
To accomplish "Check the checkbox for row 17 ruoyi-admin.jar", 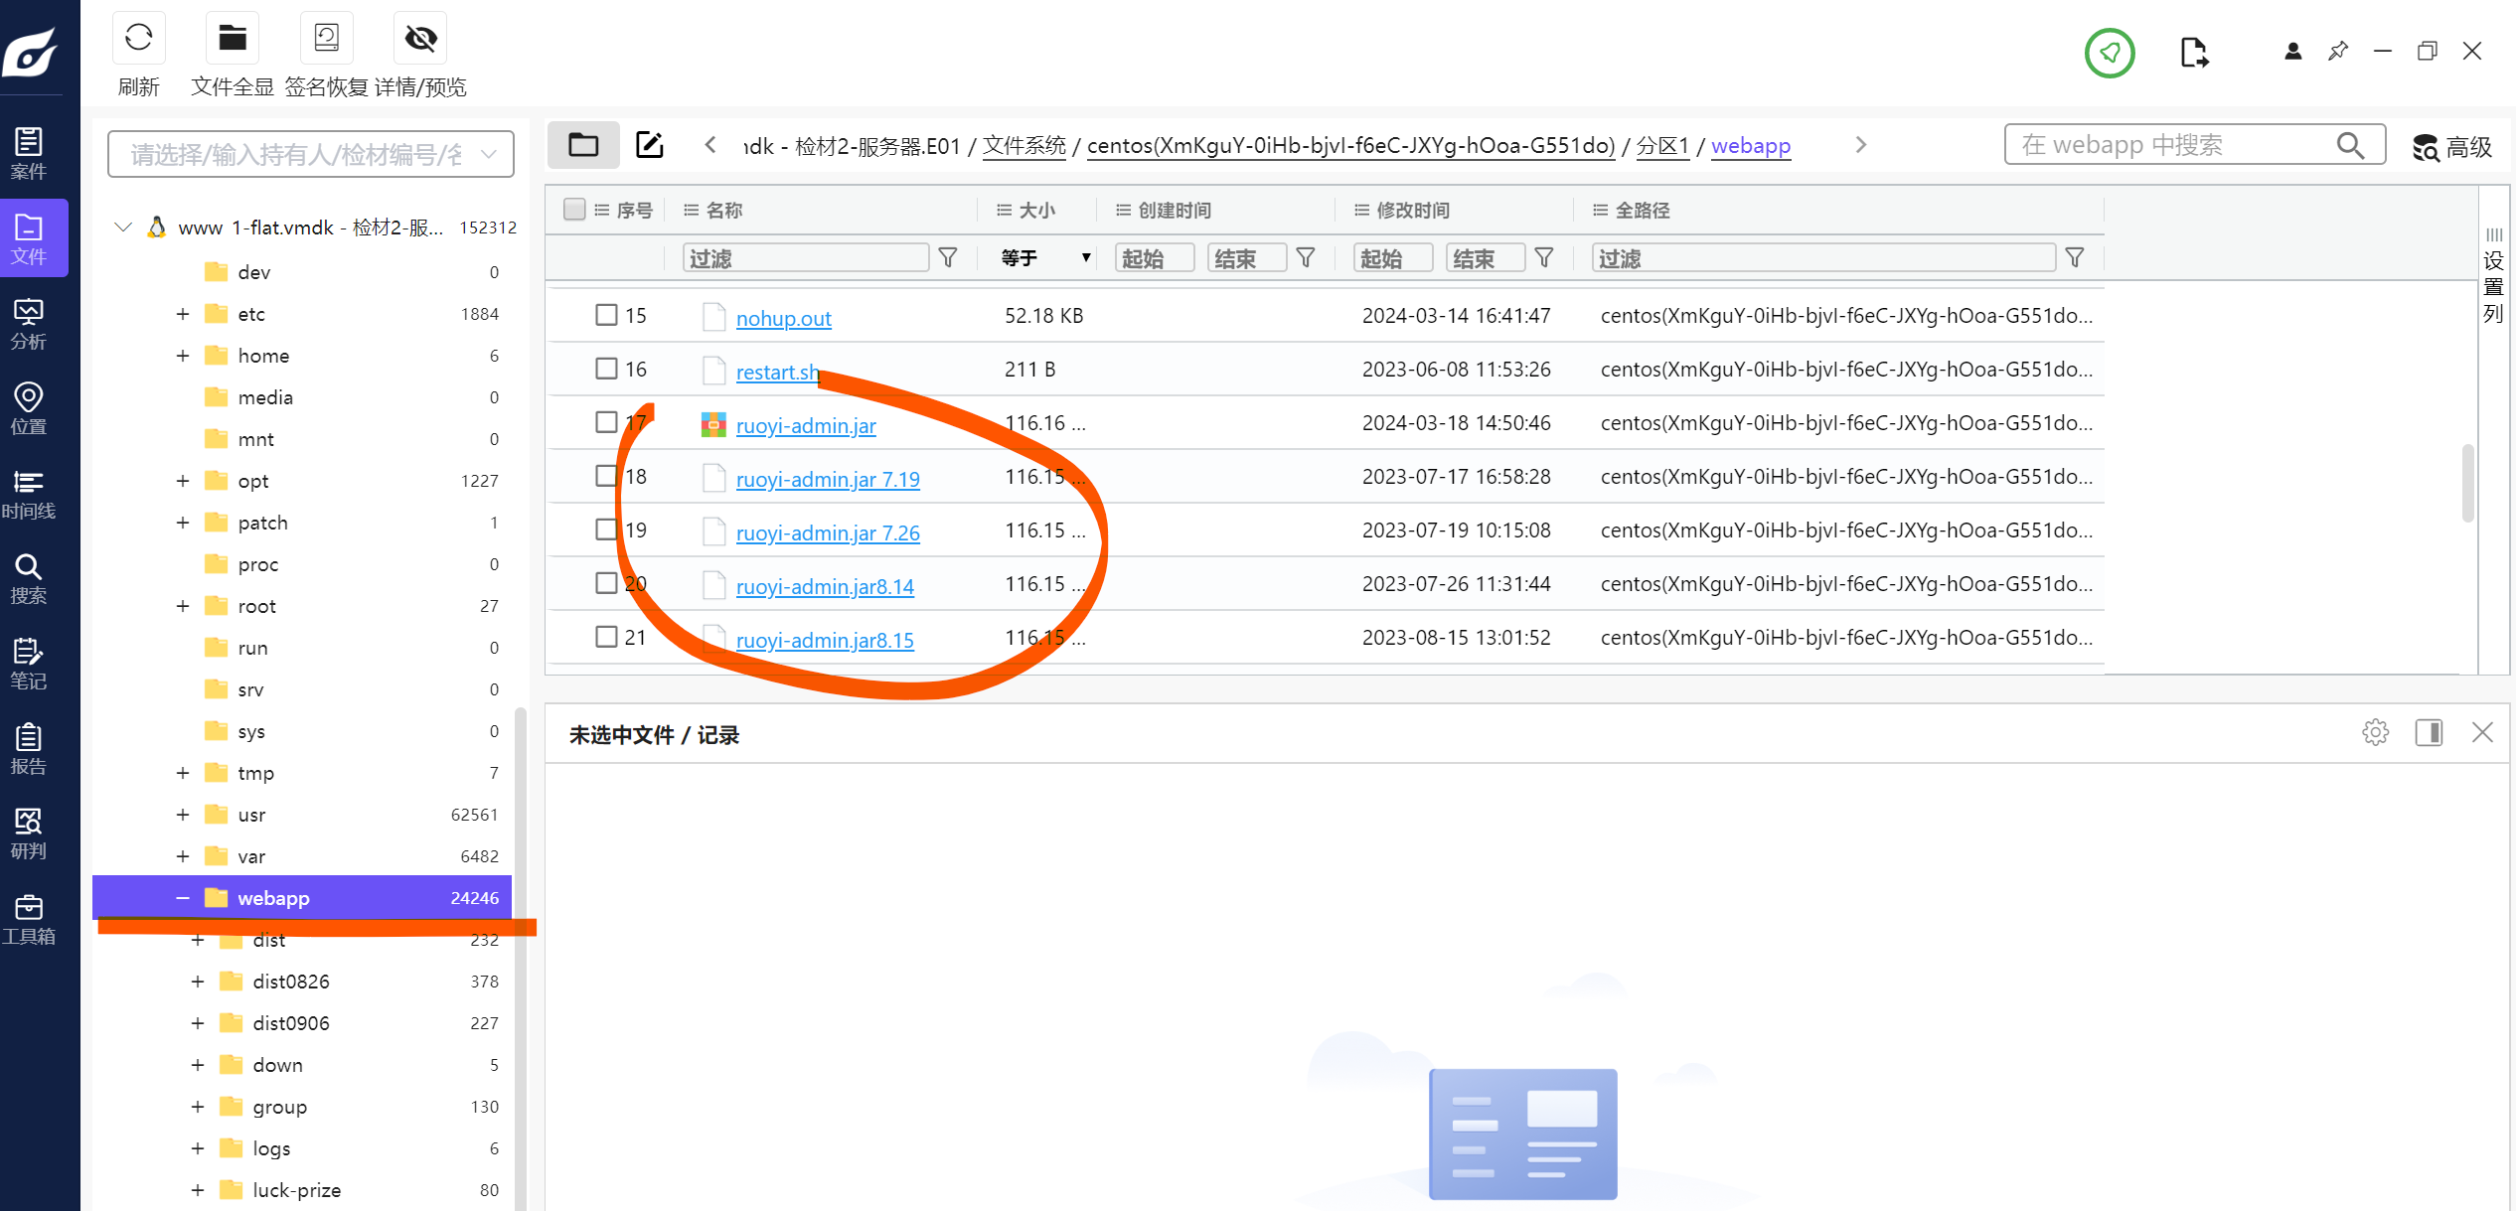I will pos(606,422).
